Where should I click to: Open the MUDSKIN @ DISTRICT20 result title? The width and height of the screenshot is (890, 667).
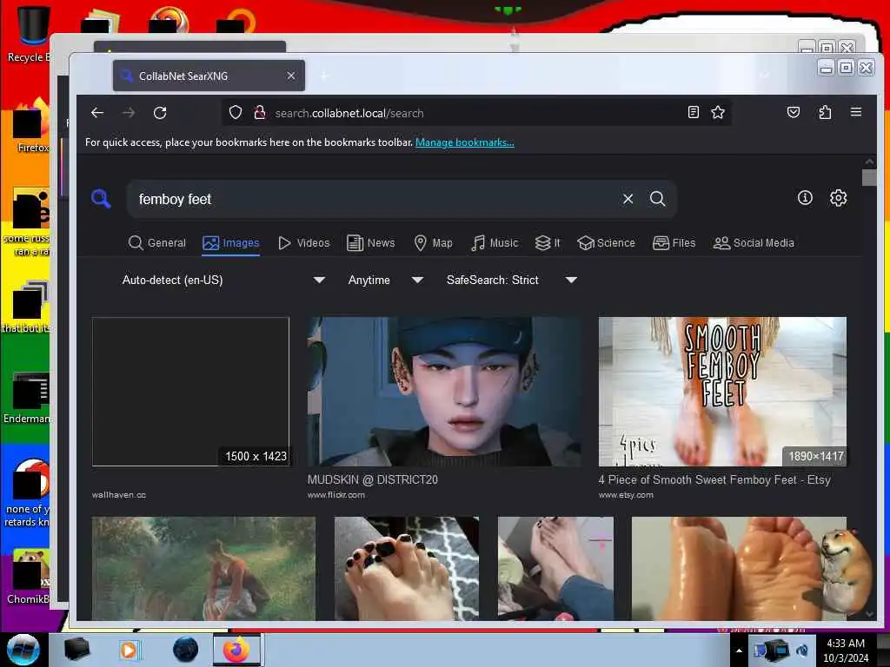372,479
